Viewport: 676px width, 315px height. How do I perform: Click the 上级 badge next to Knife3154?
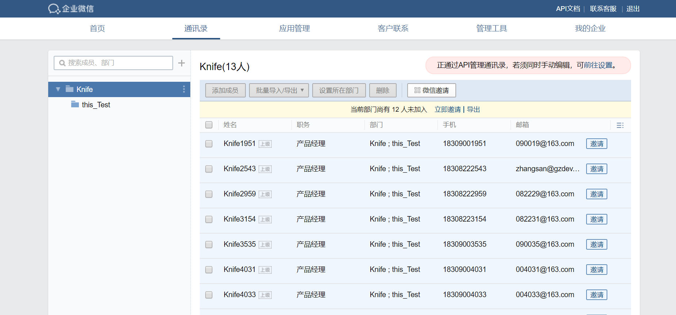(x=265, y=219)
